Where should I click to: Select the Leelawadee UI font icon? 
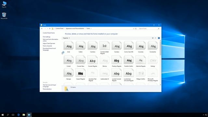point(105,73)
